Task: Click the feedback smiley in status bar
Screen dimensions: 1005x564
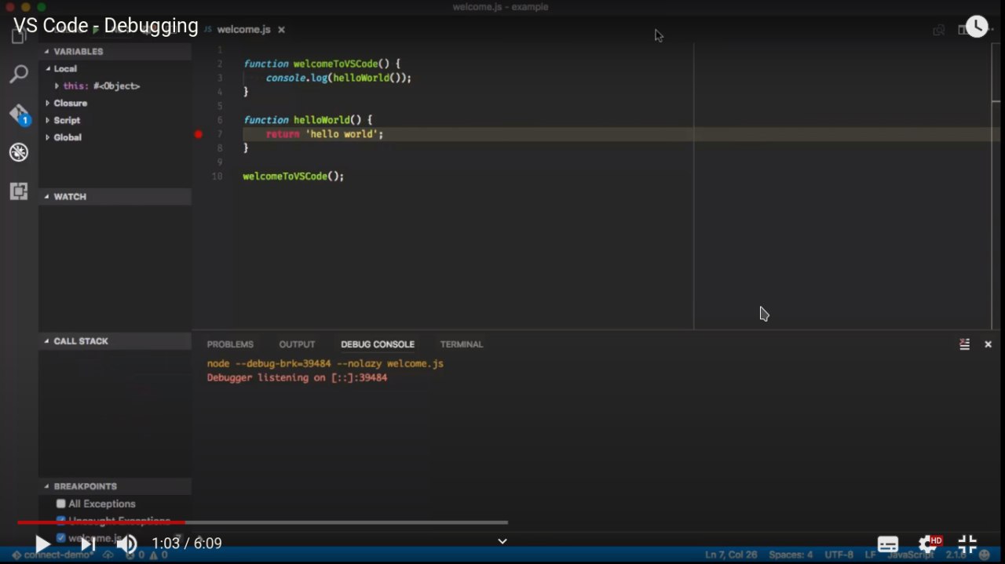Action: [x=985, y=555]
